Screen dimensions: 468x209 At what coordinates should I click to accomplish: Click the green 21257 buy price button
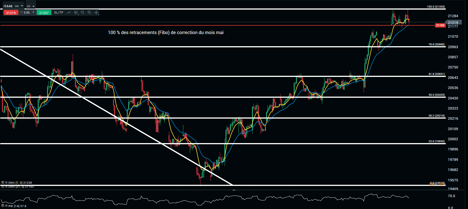44,13
